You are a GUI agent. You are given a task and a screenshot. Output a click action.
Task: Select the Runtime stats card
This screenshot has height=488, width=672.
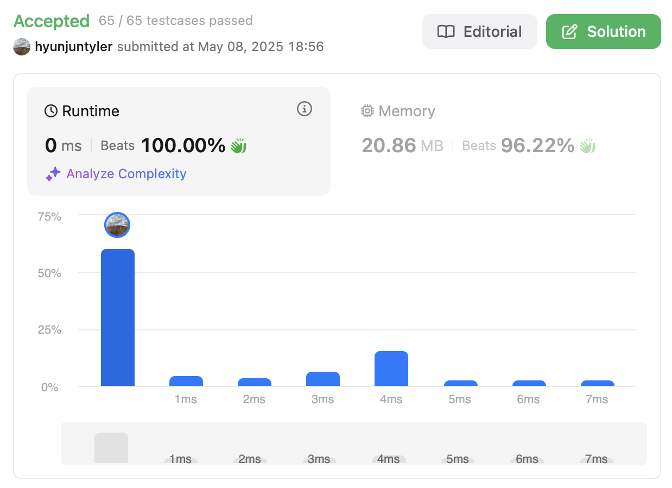click(179, 141)
